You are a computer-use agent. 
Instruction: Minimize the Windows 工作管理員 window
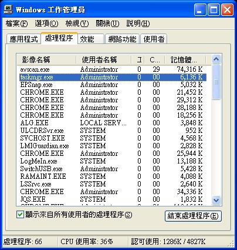pyautogui.click(x=199, y=10)
